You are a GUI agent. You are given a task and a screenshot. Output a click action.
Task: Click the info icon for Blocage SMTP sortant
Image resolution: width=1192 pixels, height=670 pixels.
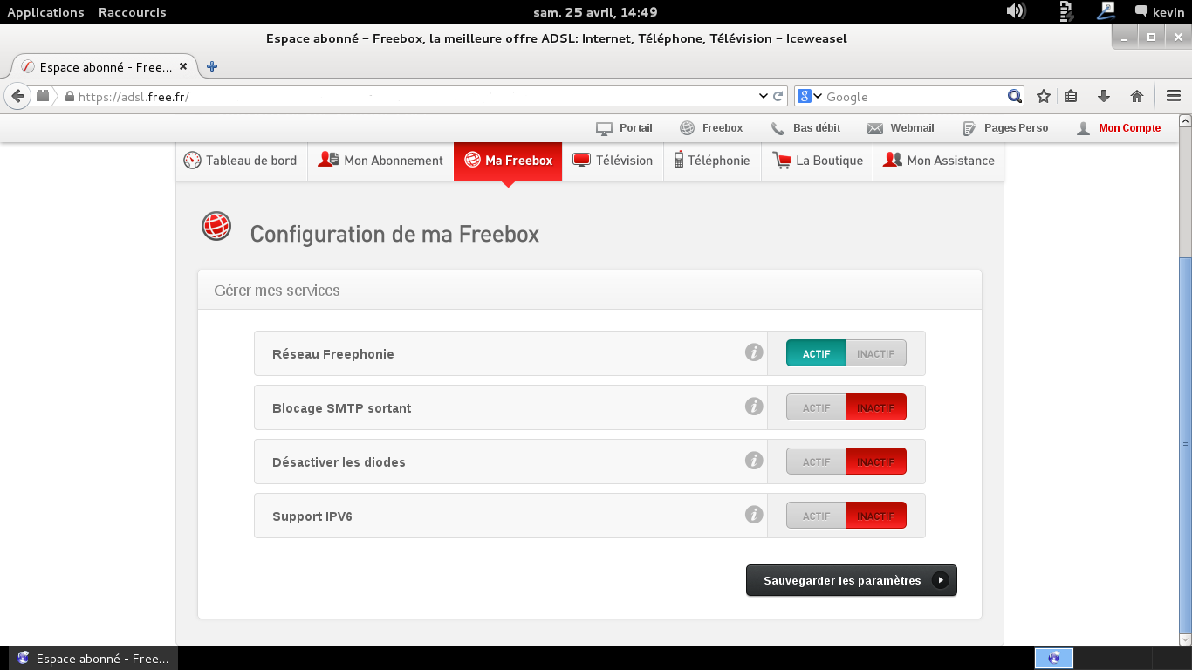coord(754,407)
